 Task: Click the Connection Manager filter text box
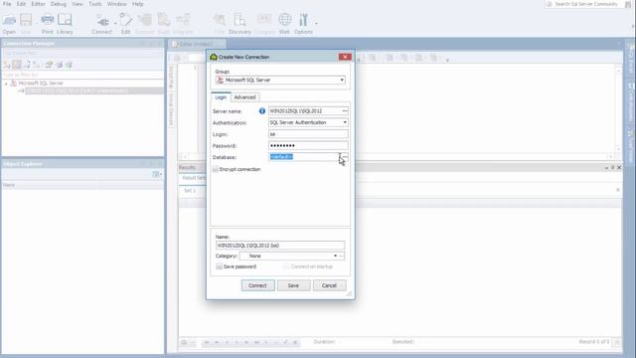point(82,75)
